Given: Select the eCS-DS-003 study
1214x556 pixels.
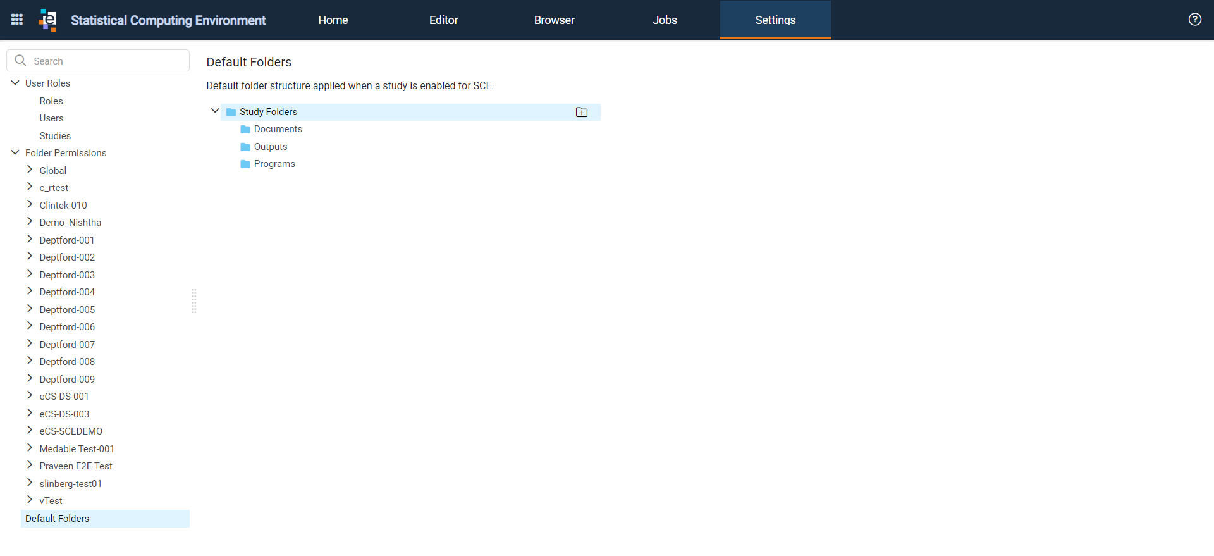Looking at the screenshot, I should [64, 414].
